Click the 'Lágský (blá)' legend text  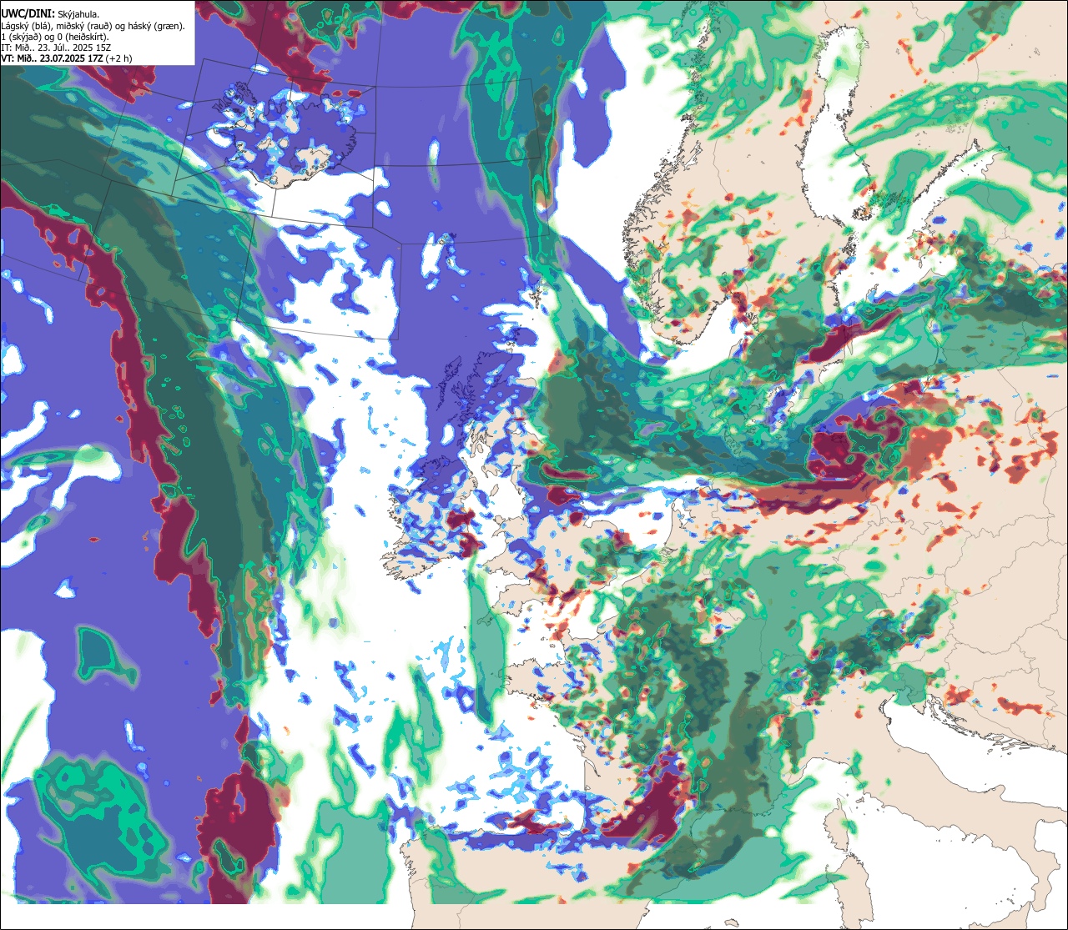click(x=25, y=27)
